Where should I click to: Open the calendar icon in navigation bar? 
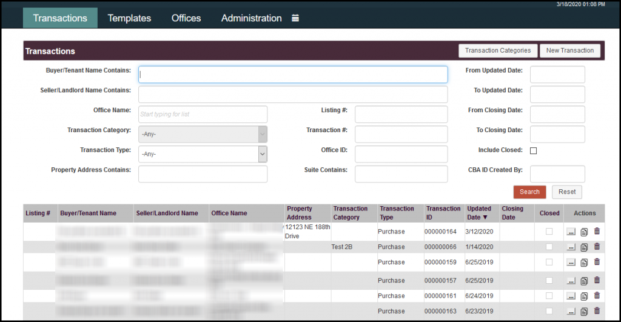pos(295,18)
